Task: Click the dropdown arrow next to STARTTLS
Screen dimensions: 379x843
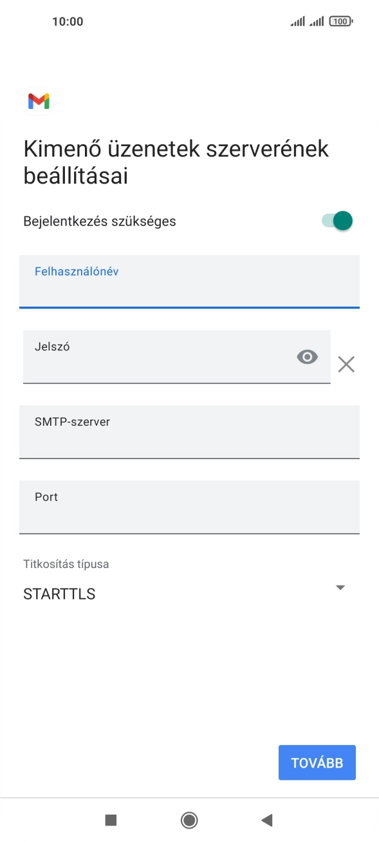Action: [x=342, y=587]
